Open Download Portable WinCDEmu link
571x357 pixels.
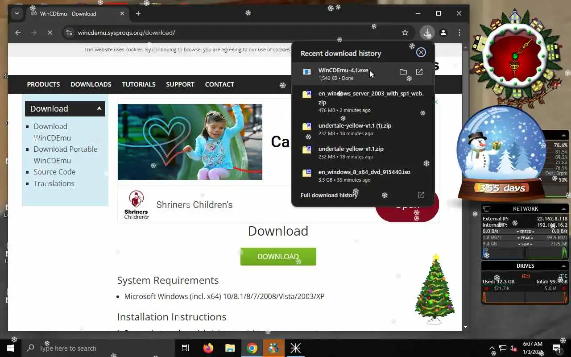pyautogui.click(x=66, y=155)
